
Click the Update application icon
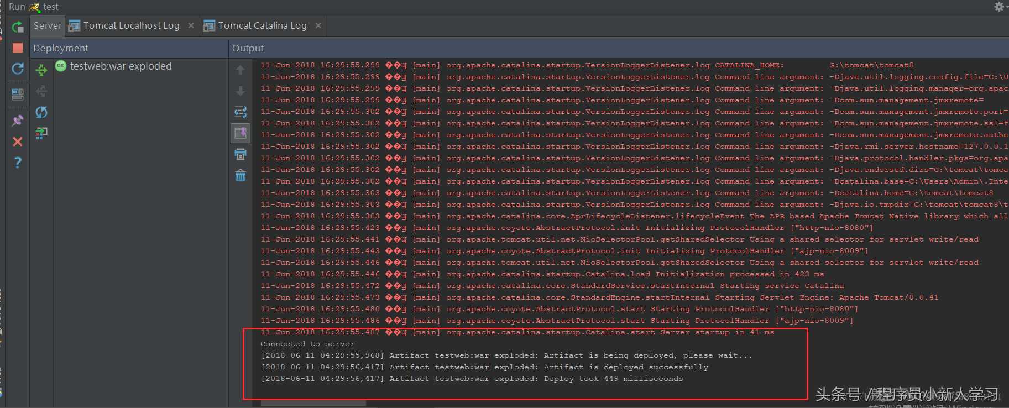18,69
